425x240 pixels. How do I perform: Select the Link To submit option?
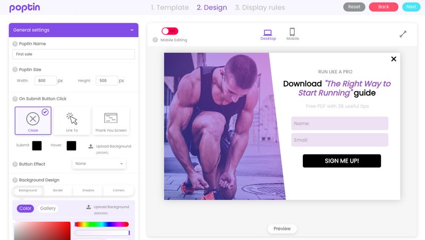(72, 121)
